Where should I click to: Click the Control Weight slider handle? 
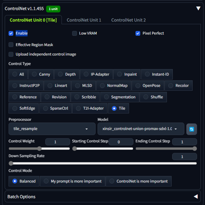coord(39,149)
